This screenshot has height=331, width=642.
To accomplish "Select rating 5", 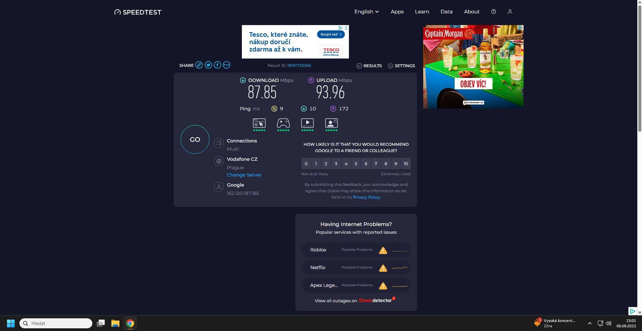I will point(356,164).
